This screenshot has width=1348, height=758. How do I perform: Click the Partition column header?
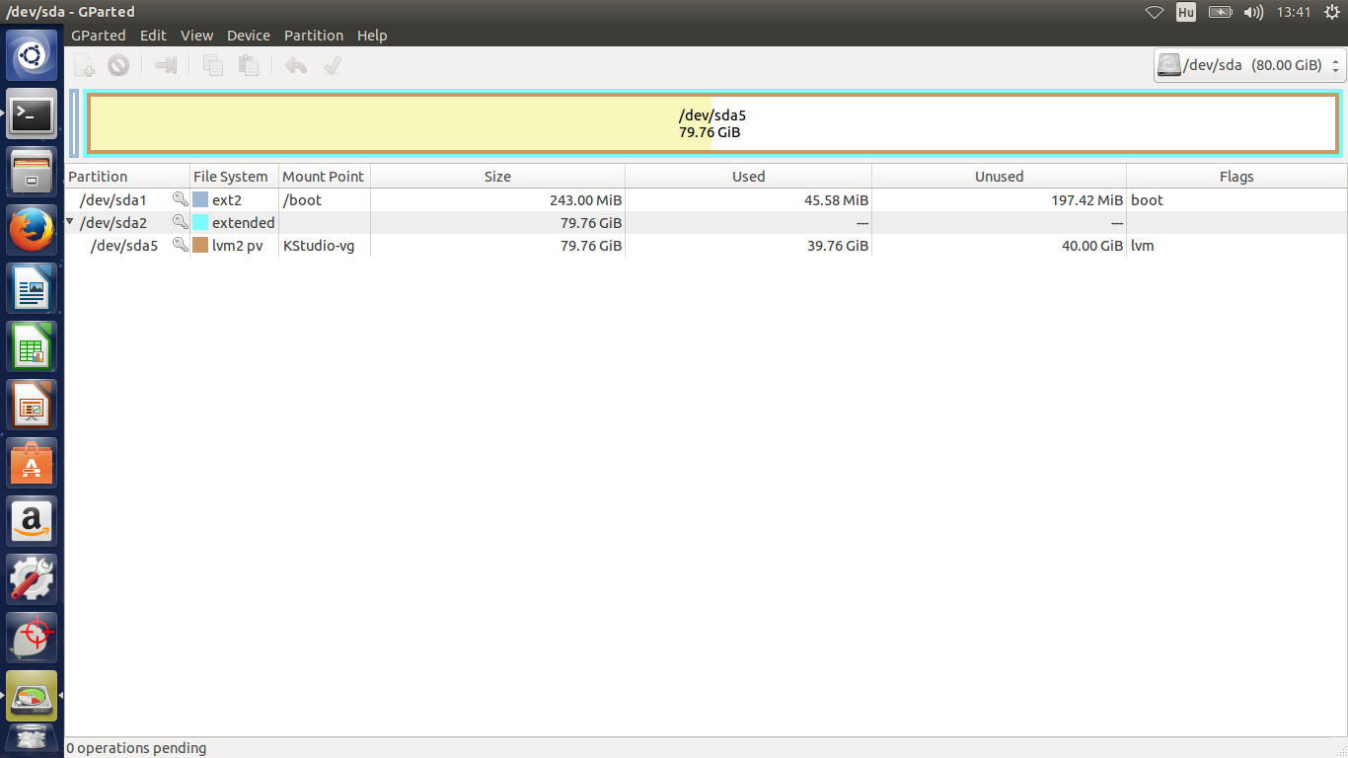tap(127, 176)
